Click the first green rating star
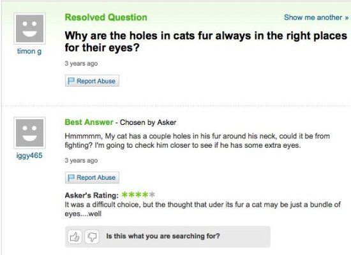351x255 pixels. [x=124, y=194]
